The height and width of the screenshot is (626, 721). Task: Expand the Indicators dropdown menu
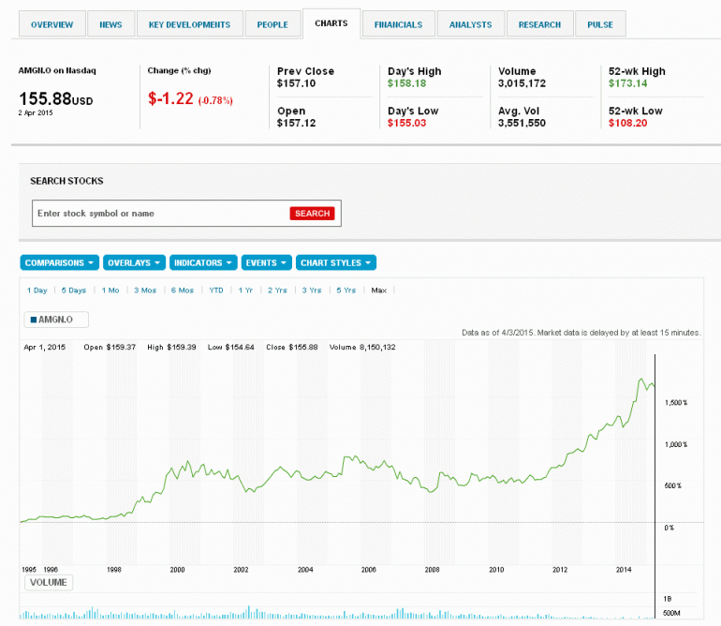203,263
